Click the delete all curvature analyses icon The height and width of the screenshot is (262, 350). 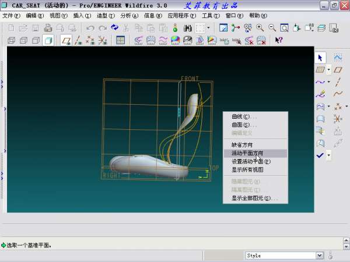pyautogui.click(x=249, y=40)
